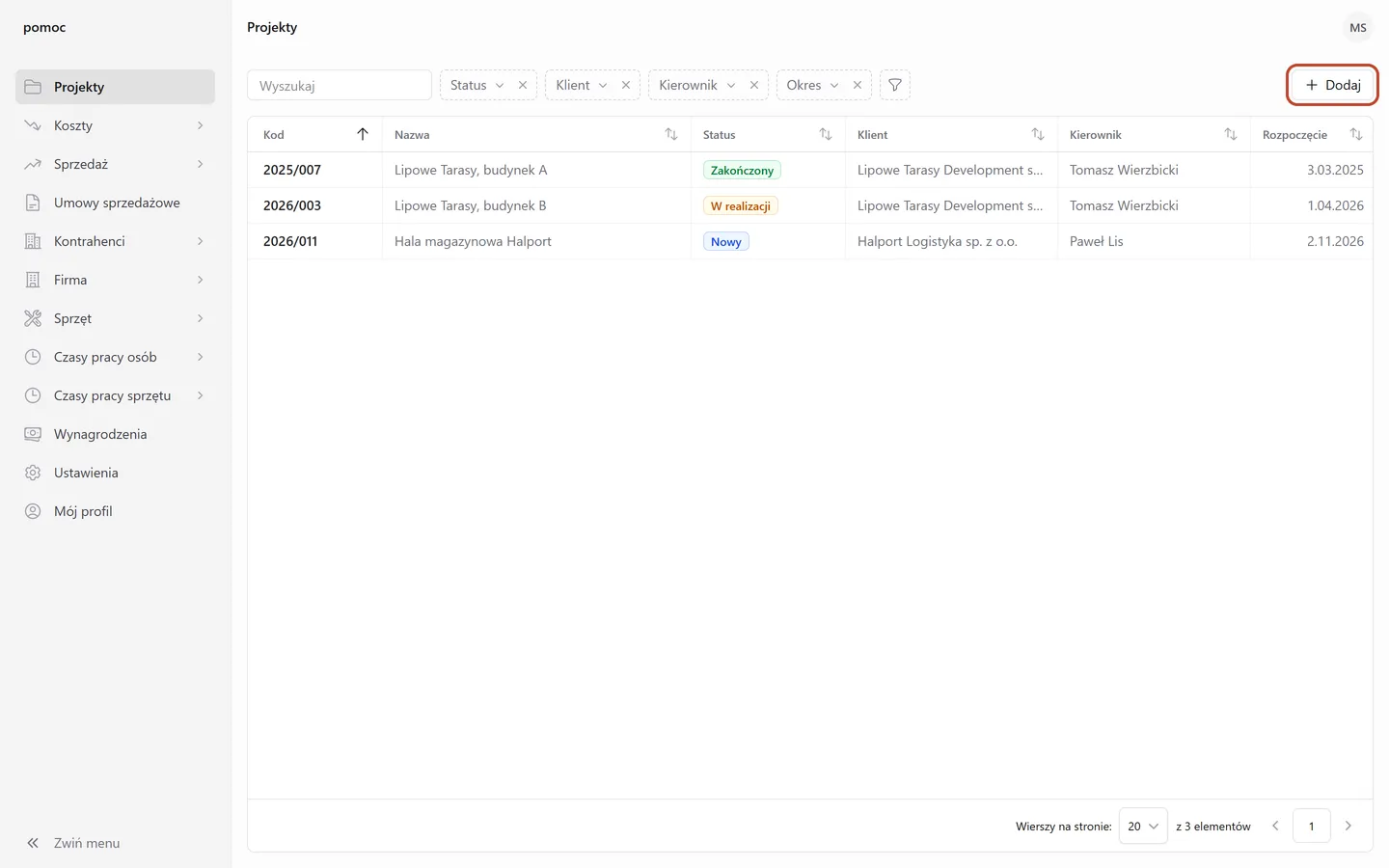
Task: Sort by the Klient column arrows
Action: click(x=1038, y=134)
